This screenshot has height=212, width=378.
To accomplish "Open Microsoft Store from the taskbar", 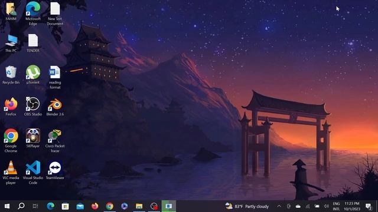I will (66, 206).
